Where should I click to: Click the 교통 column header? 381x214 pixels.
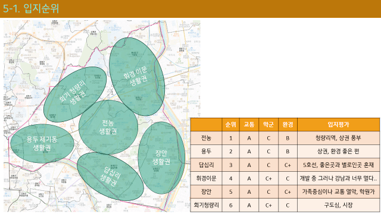pos(249,125)
